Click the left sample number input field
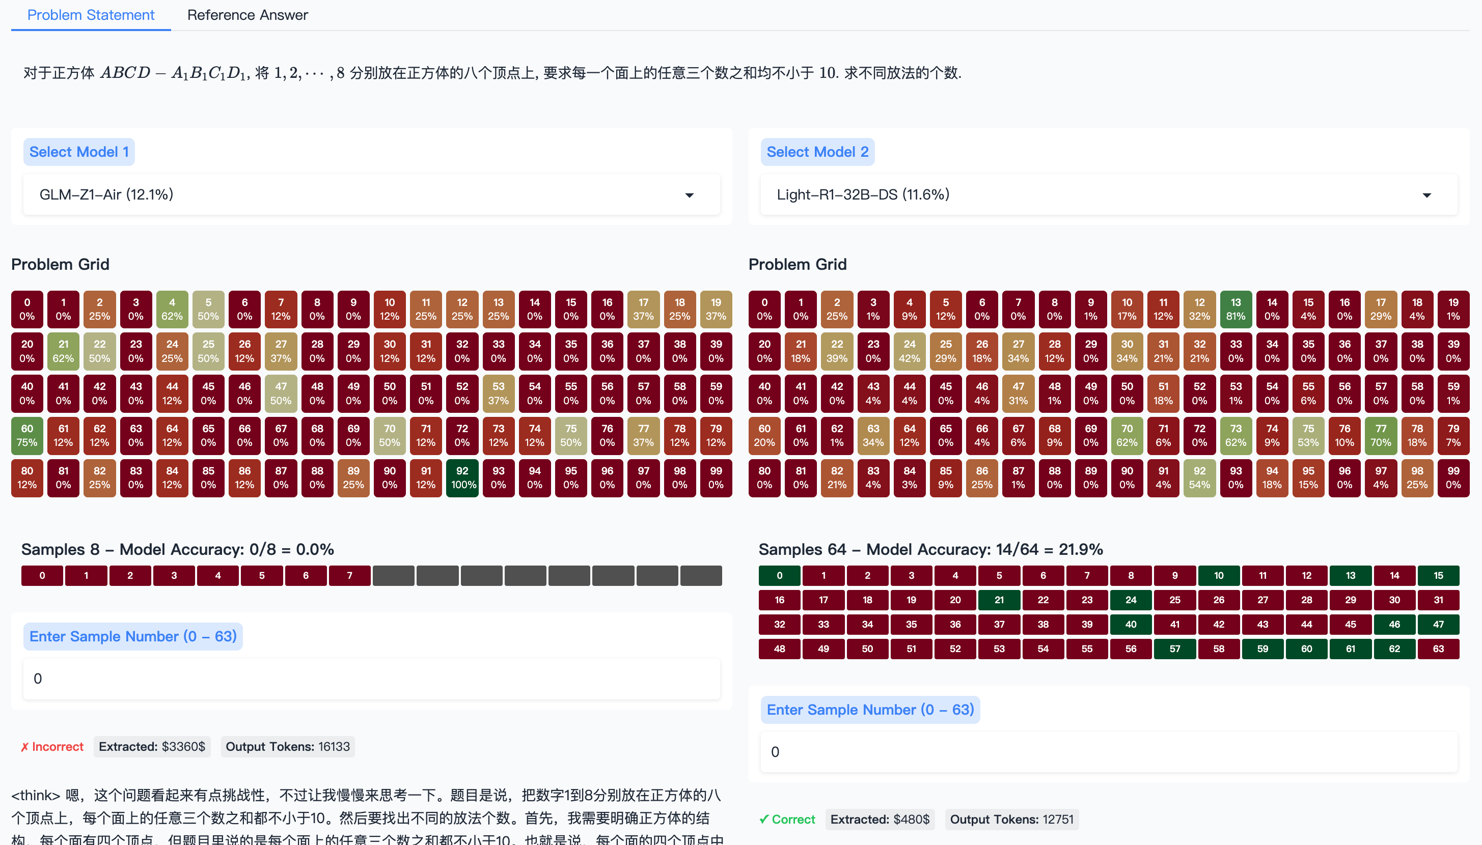The width and height of the screenshot is (1482, 845). point(371,679)
